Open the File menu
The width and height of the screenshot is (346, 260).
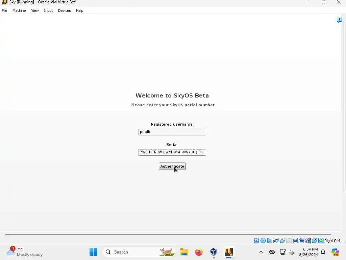point(4,10)
